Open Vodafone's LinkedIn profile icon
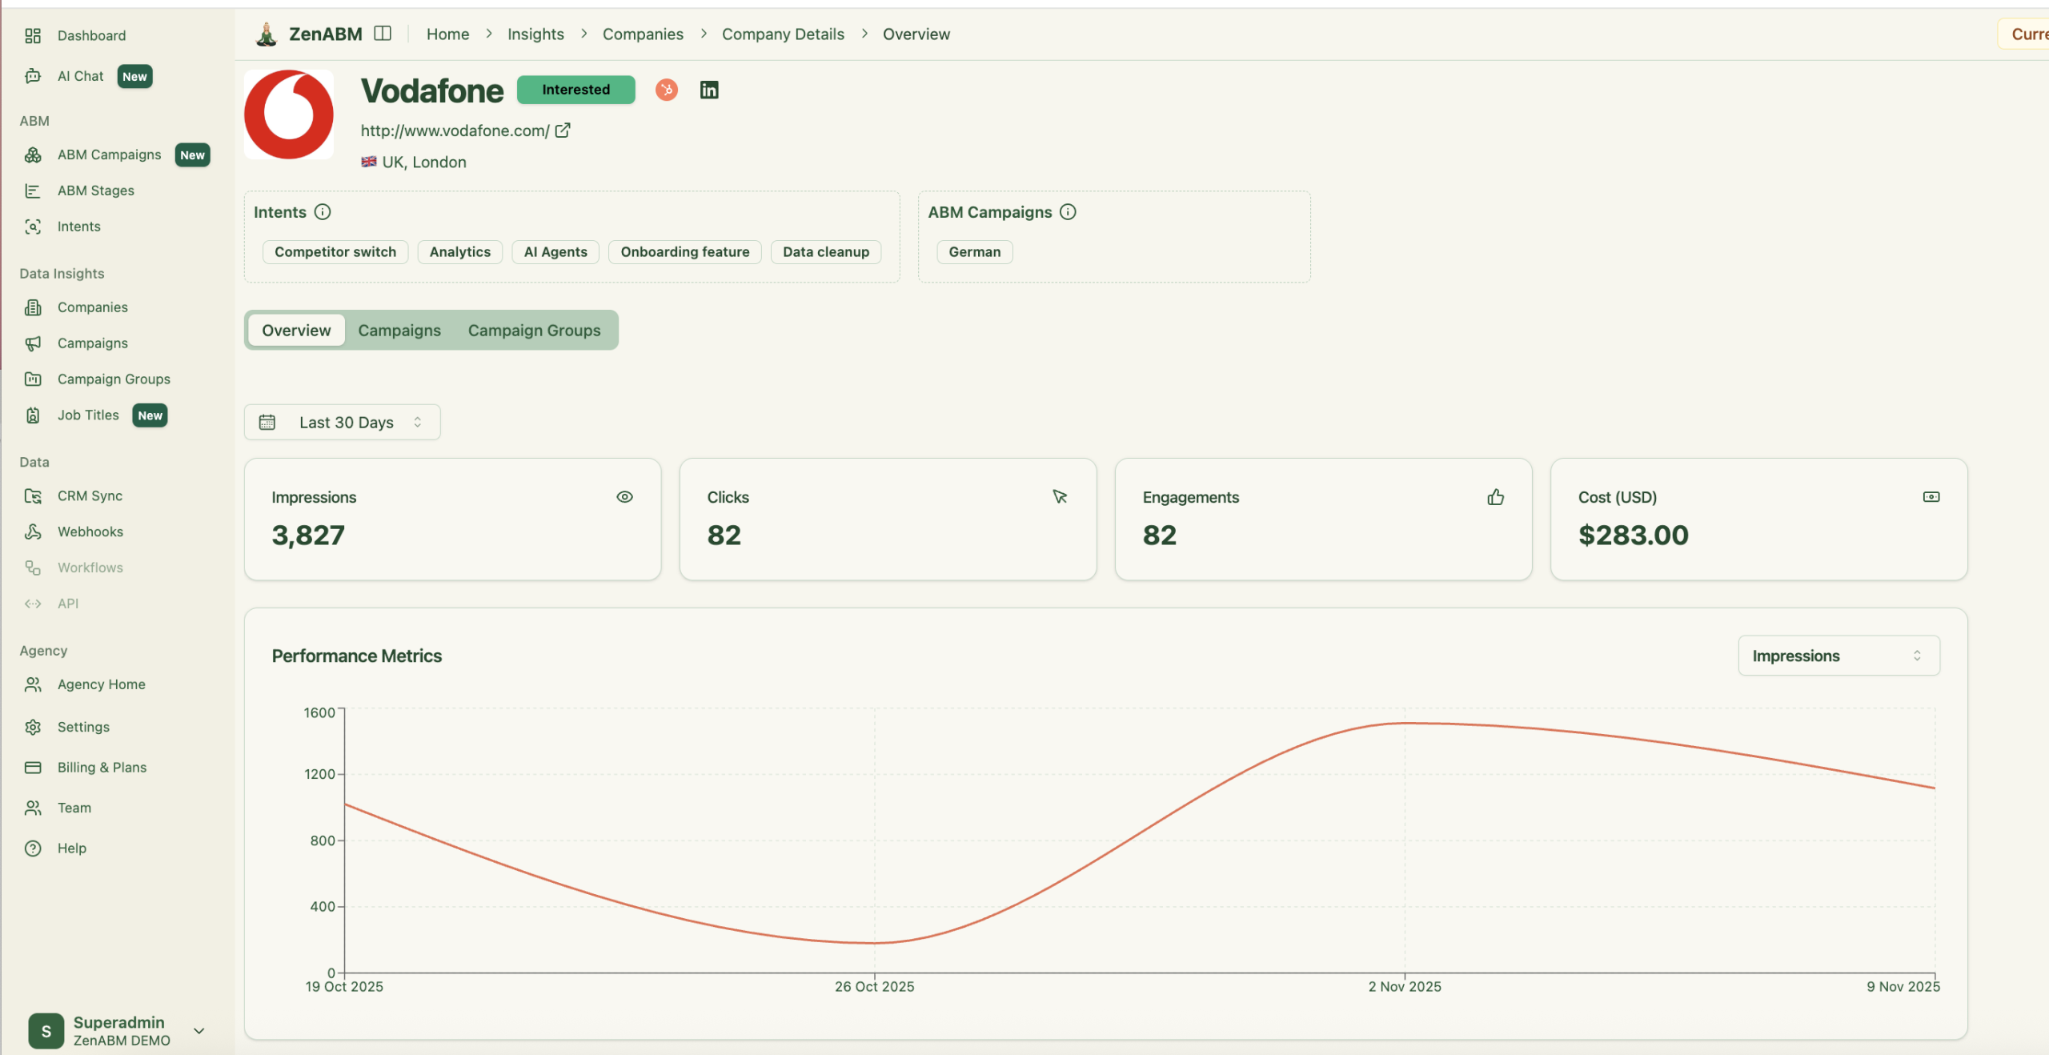 (708, 90)
